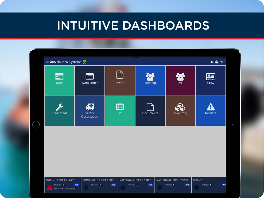Select the TVR tile
264x198 pixels.
120,111
